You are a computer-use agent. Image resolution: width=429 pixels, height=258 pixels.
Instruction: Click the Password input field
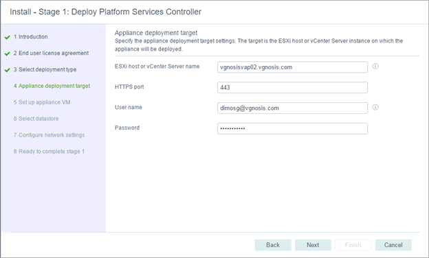tap(292, 128)
